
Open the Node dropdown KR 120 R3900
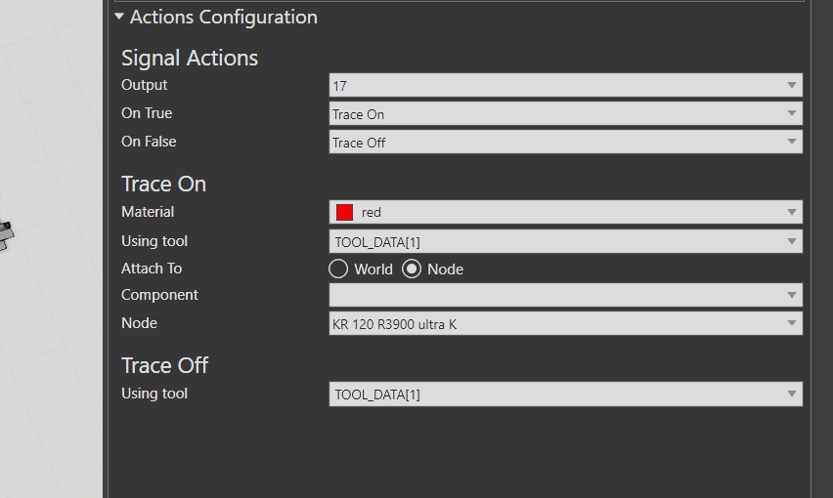557,324
